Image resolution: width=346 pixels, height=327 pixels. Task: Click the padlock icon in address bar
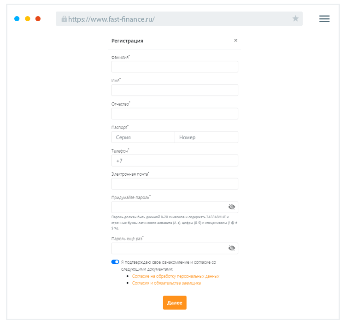(64, 19)
